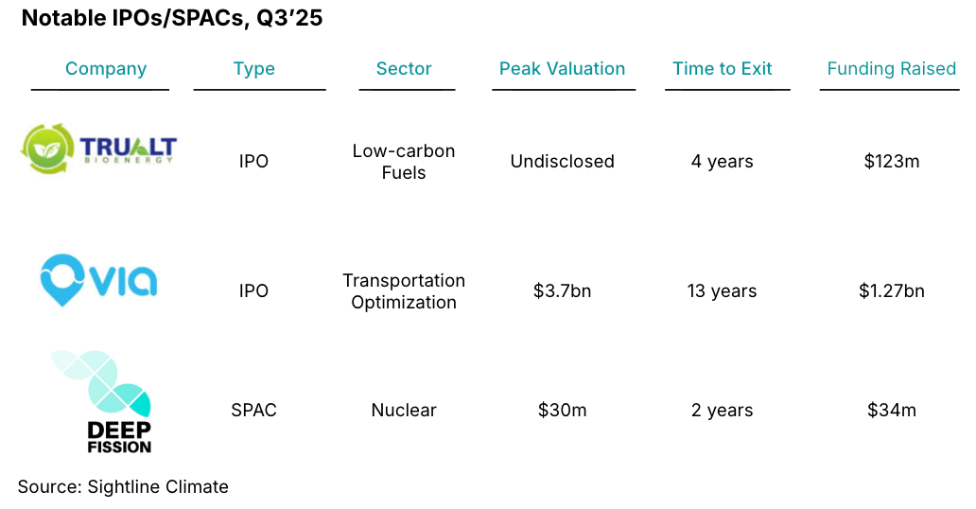Click the Funding Raised column header
976x509 pixels.
[x=891, y=69]
